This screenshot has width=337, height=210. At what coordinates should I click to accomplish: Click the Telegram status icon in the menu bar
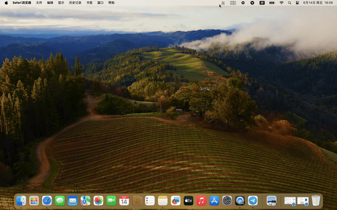[x=252, y=3]
